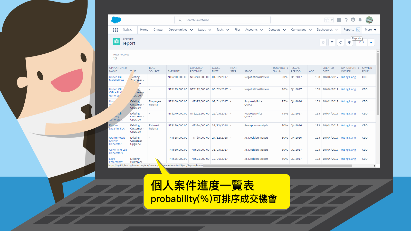Screen dimensions: 411x231
Task: Open the Opportunities tab
Action: point(178,30)
